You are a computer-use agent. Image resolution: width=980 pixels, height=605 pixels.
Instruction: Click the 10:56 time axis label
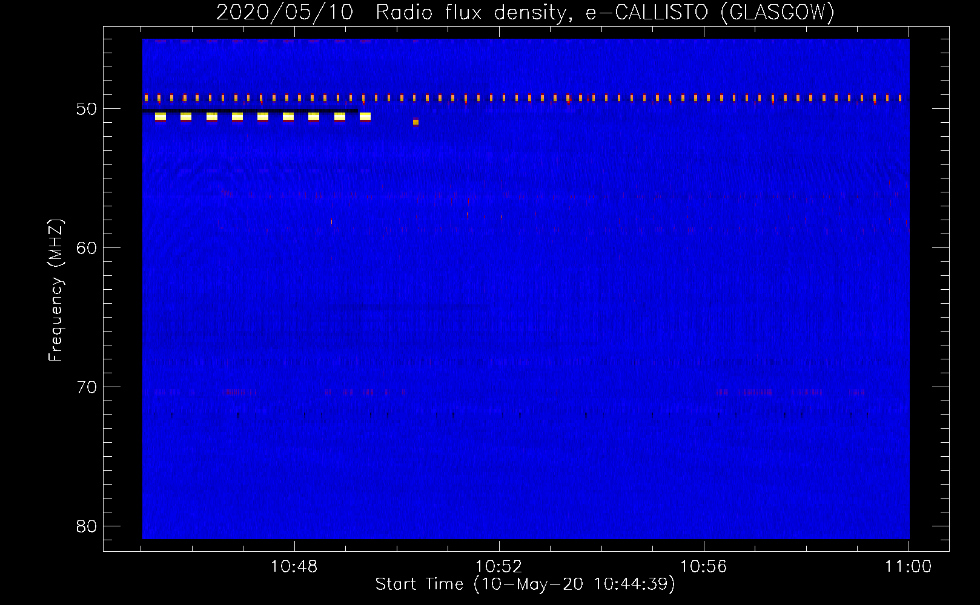[703, 567]
